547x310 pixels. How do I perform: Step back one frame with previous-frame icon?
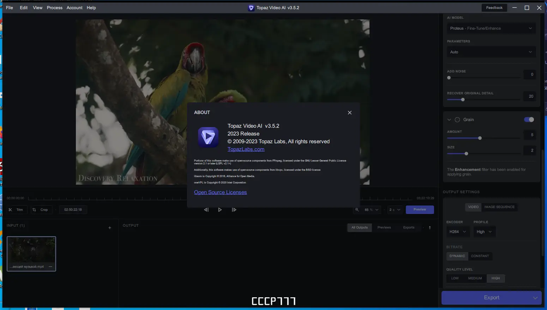coord(206,209)
